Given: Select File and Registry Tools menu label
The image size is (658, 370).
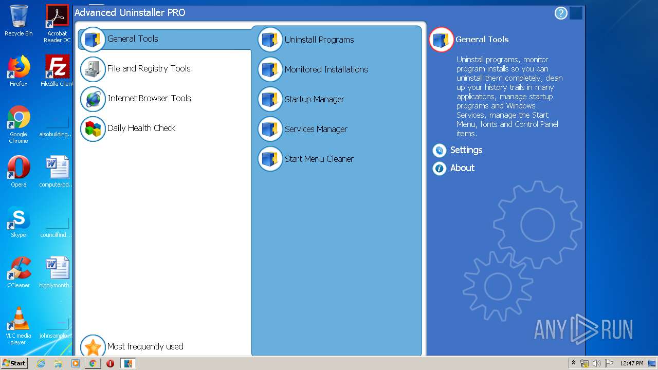Looking at the screenshot, I should click(x=149, y=68).
